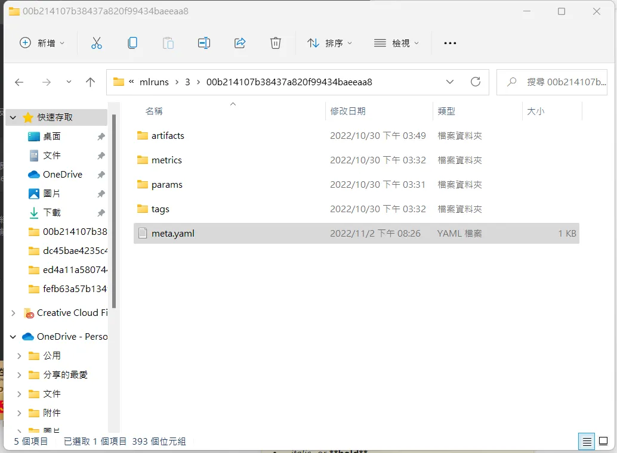The width and height of the screenshot is (617, 453).
Task: Open the fefb63a57b134 folder in sidebar
Action: click(67, 288)
